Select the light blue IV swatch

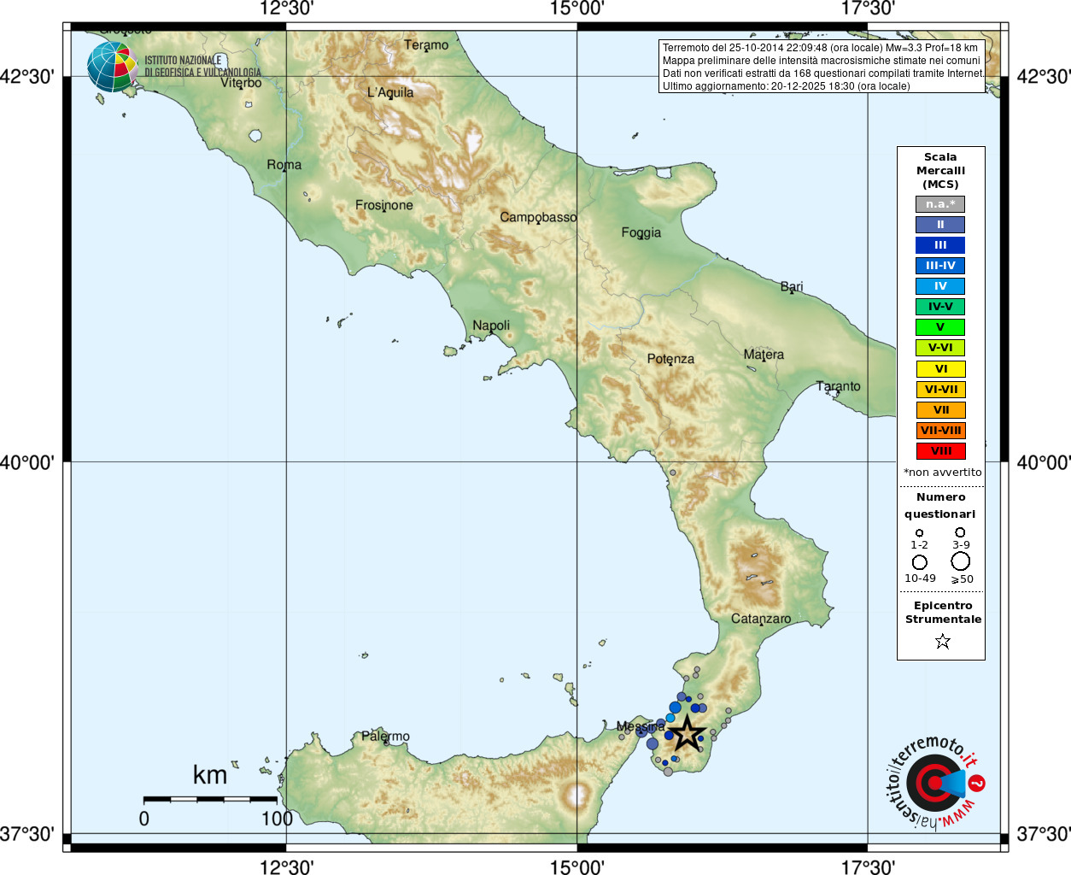940,286
